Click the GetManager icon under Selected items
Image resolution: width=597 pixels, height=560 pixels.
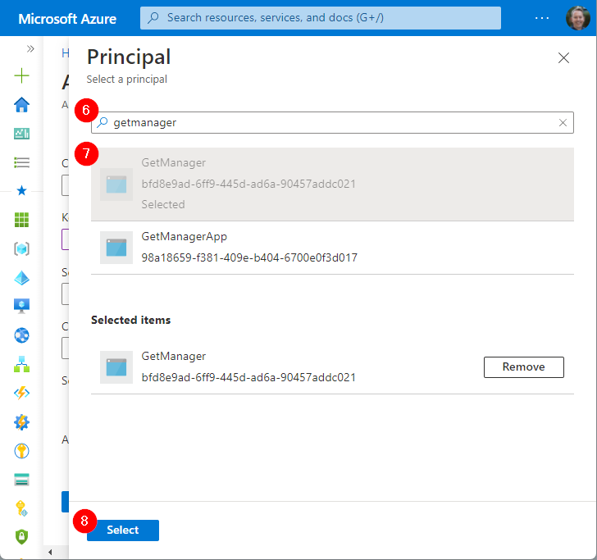point(116,367)
